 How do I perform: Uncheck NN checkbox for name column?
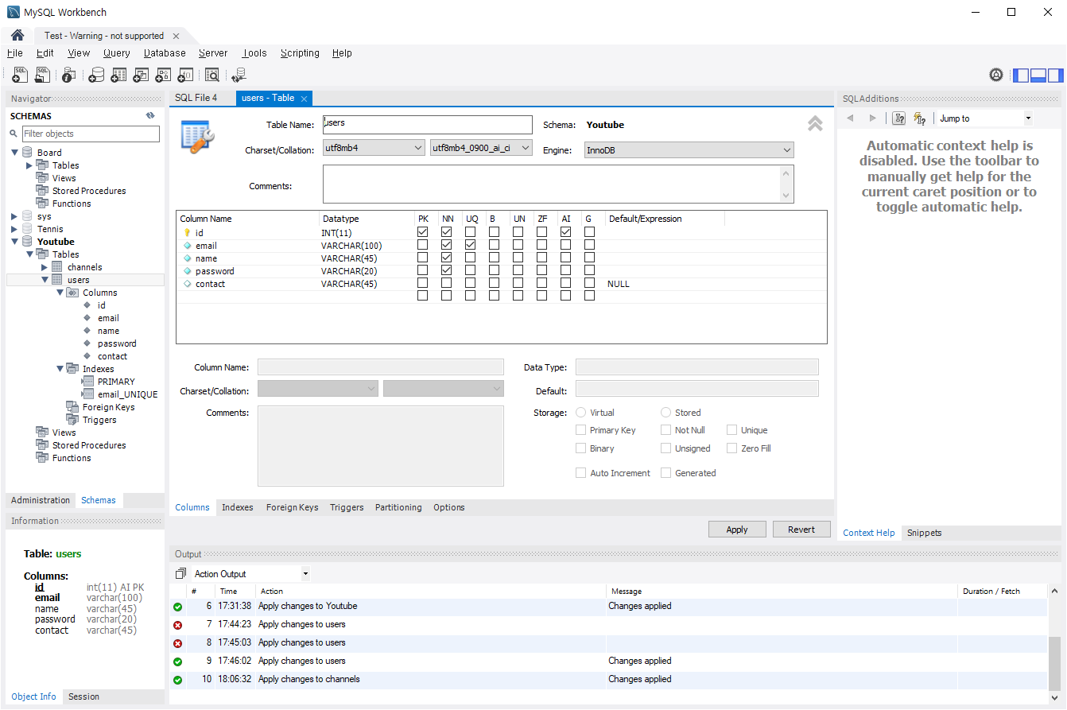point(446,258)
